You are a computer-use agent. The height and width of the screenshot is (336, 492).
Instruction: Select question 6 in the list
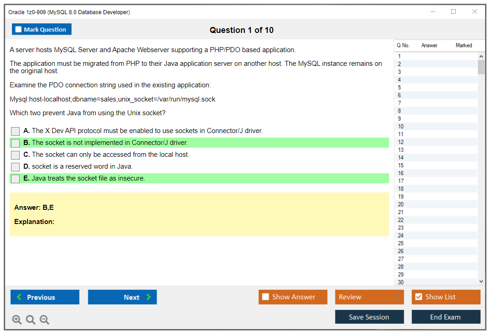[x=436, y=95]
